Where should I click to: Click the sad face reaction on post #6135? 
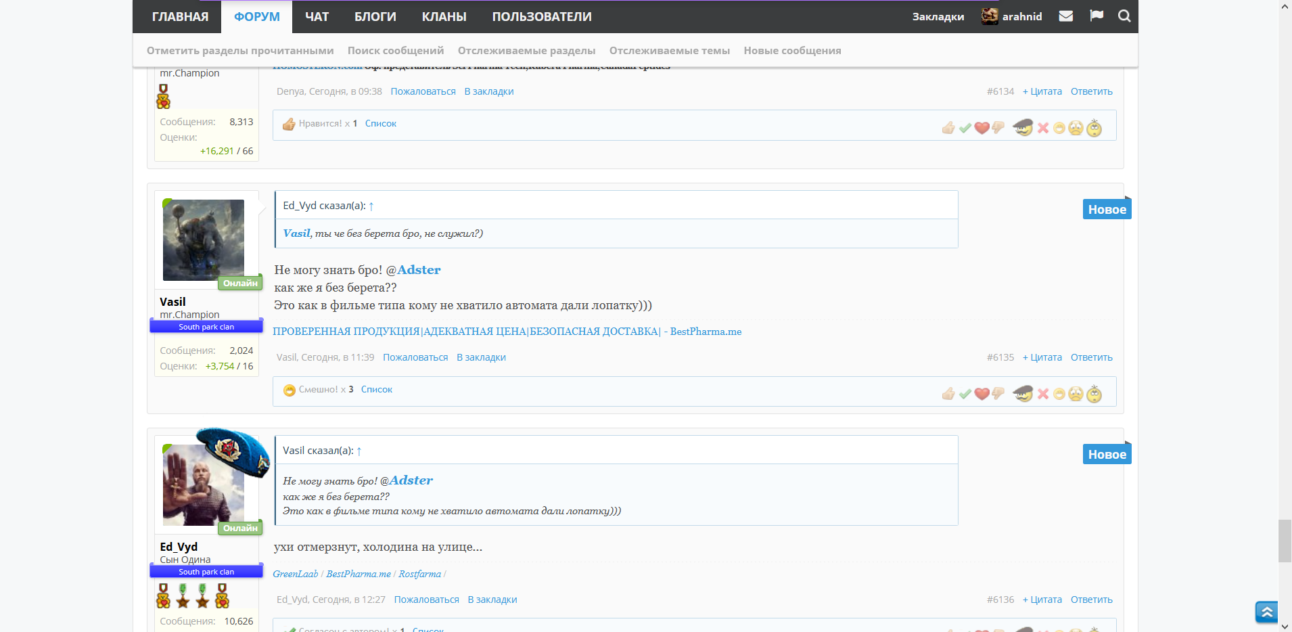coord(1076,394)
